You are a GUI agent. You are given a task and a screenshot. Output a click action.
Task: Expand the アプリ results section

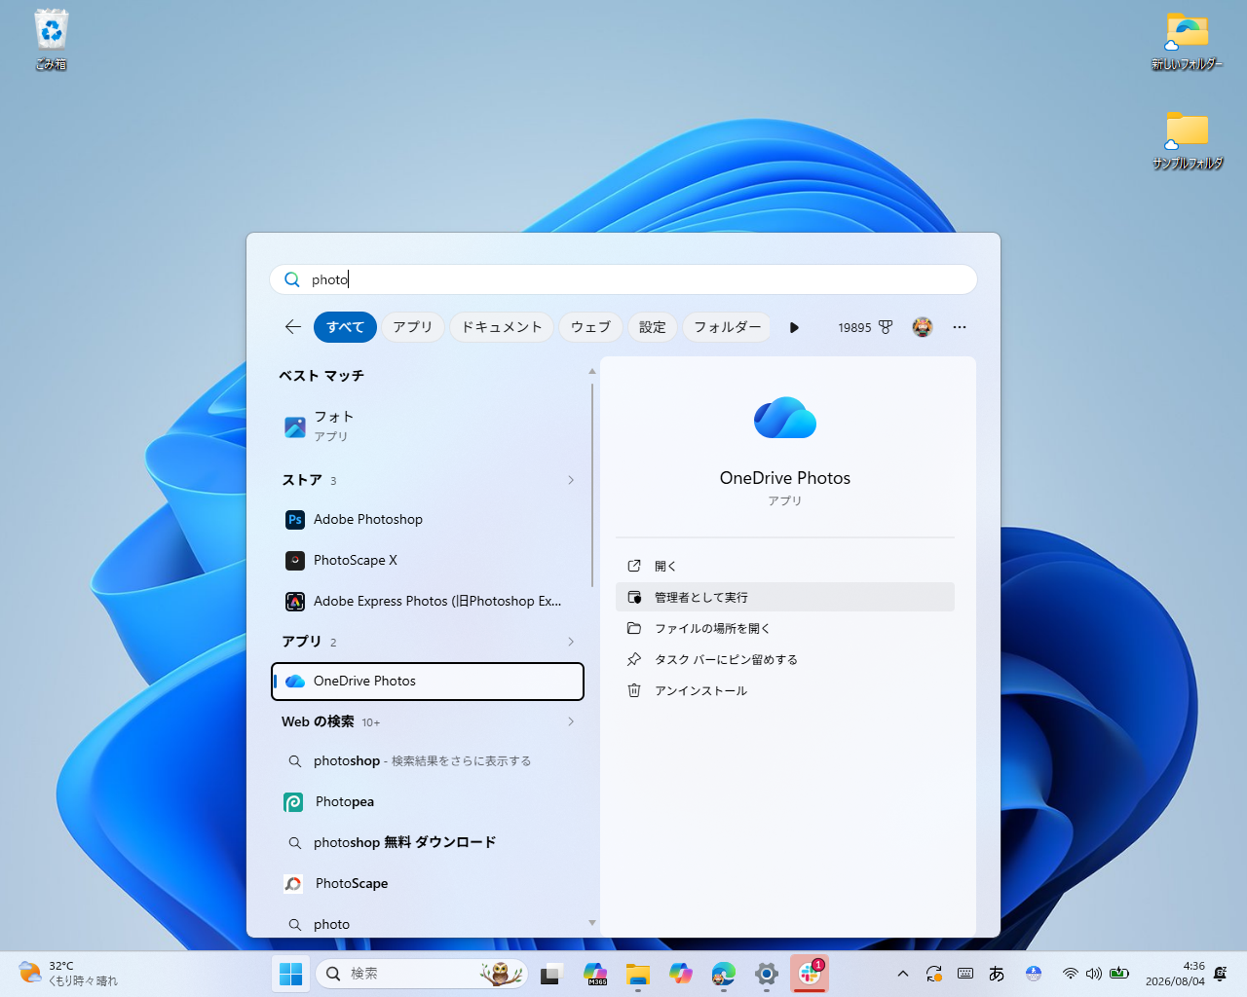(571, 642)
